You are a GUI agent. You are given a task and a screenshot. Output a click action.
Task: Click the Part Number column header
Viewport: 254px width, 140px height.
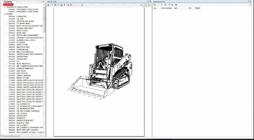click(x=167, y=8)
